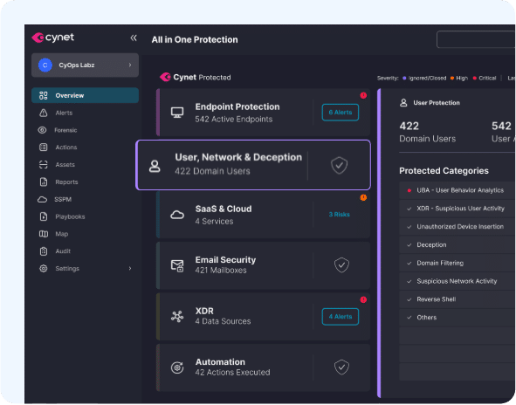Click the Cynet Protected logo heading
516x405 pixels.
[196, 78]
